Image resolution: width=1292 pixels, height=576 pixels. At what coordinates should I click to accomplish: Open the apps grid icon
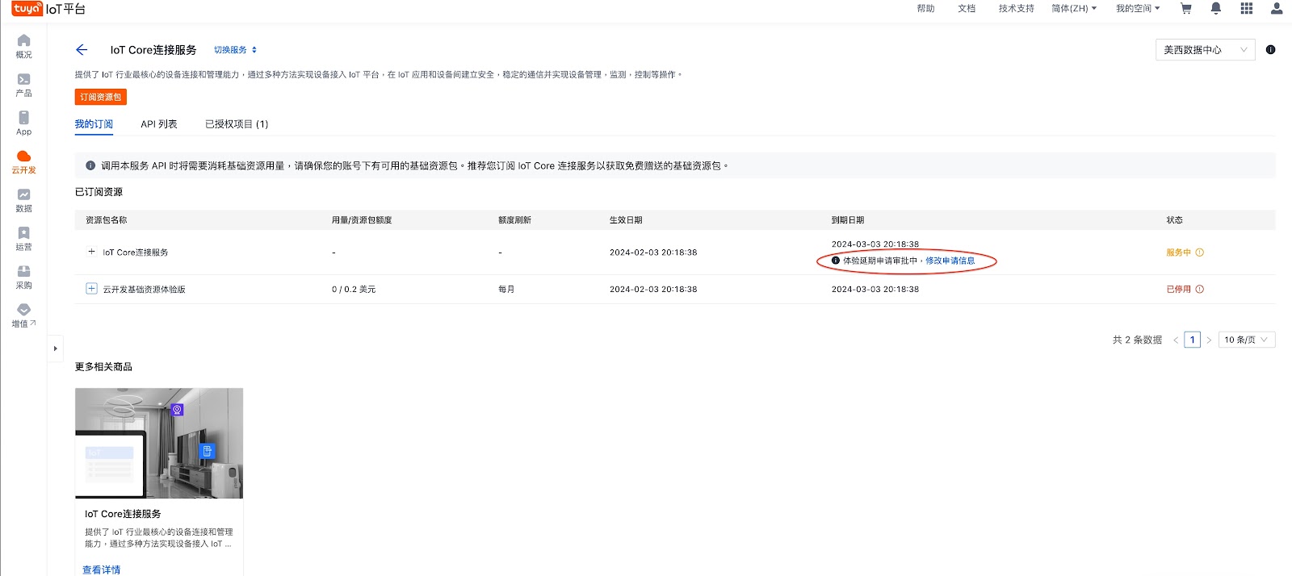coord(1246,9)
